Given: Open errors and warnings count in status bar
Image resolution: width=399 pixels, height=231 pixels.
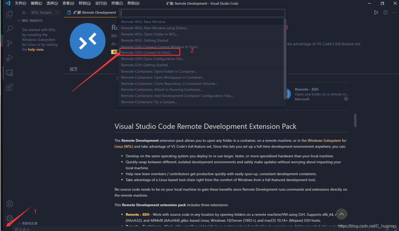Looking at the screenshot, I should pyautogui.click(x=22, y=229).
